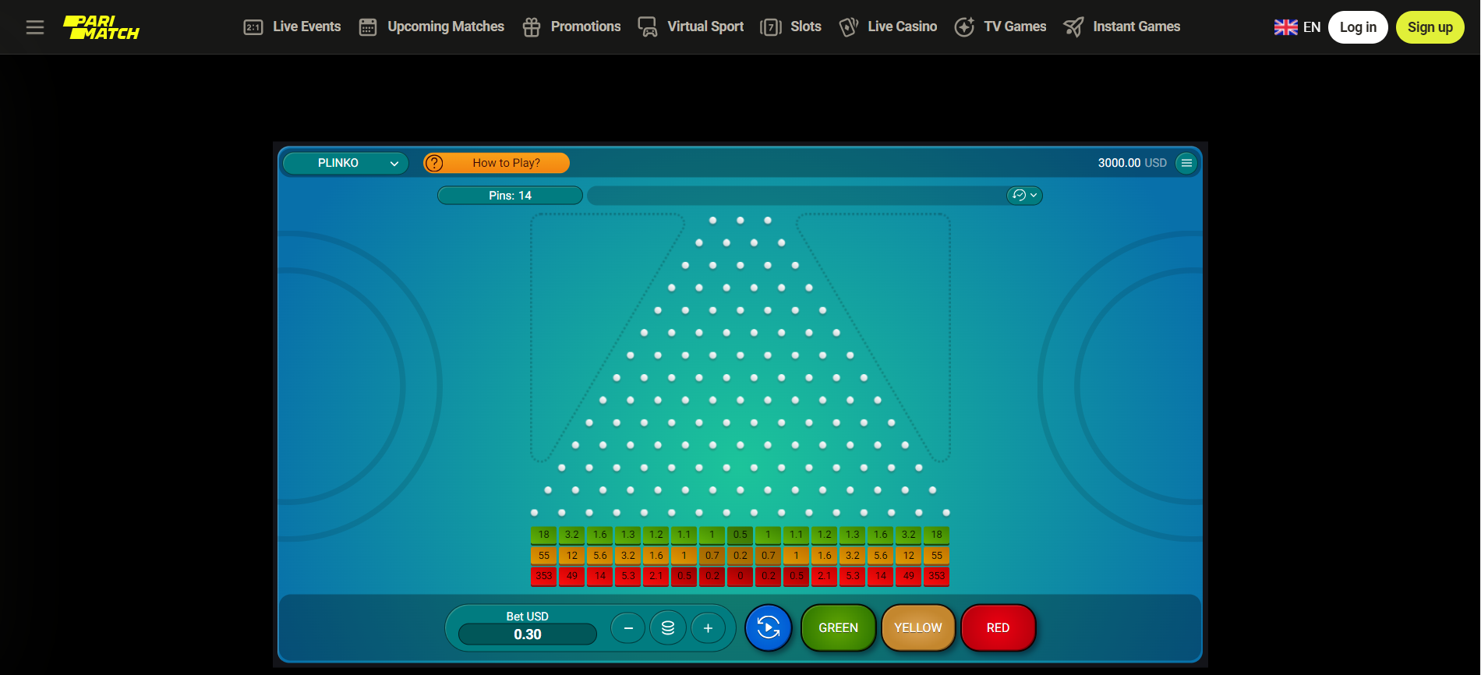Click the Parimatch logo
The image size is (1481, 675).
(101, 27)
